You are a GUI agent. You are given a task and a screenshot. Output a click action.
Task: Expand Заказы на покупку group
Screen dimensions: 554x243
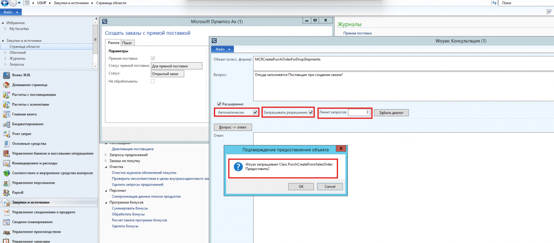(106, 161)
